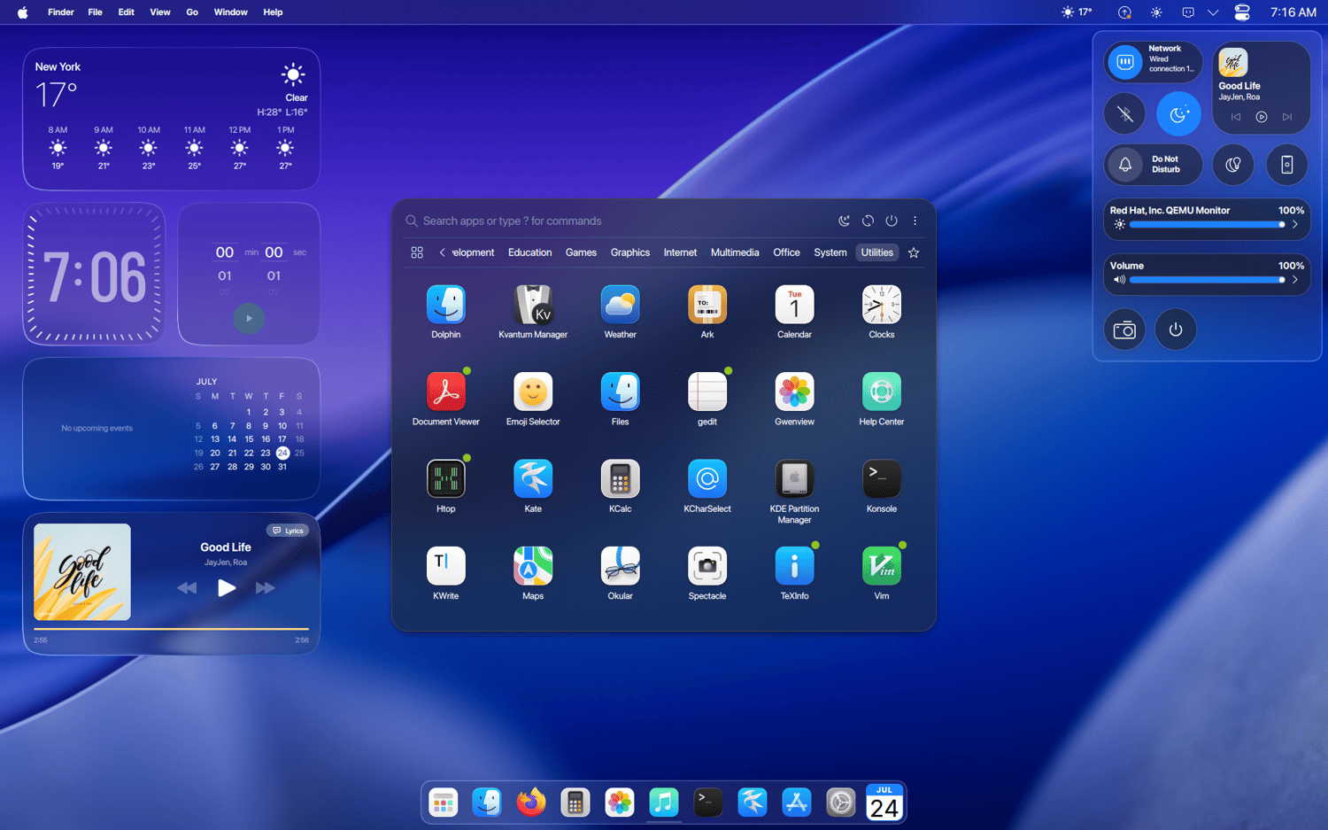
Task: Expand the QEMU Monitor brightness options arrow
Action: 1295,225
